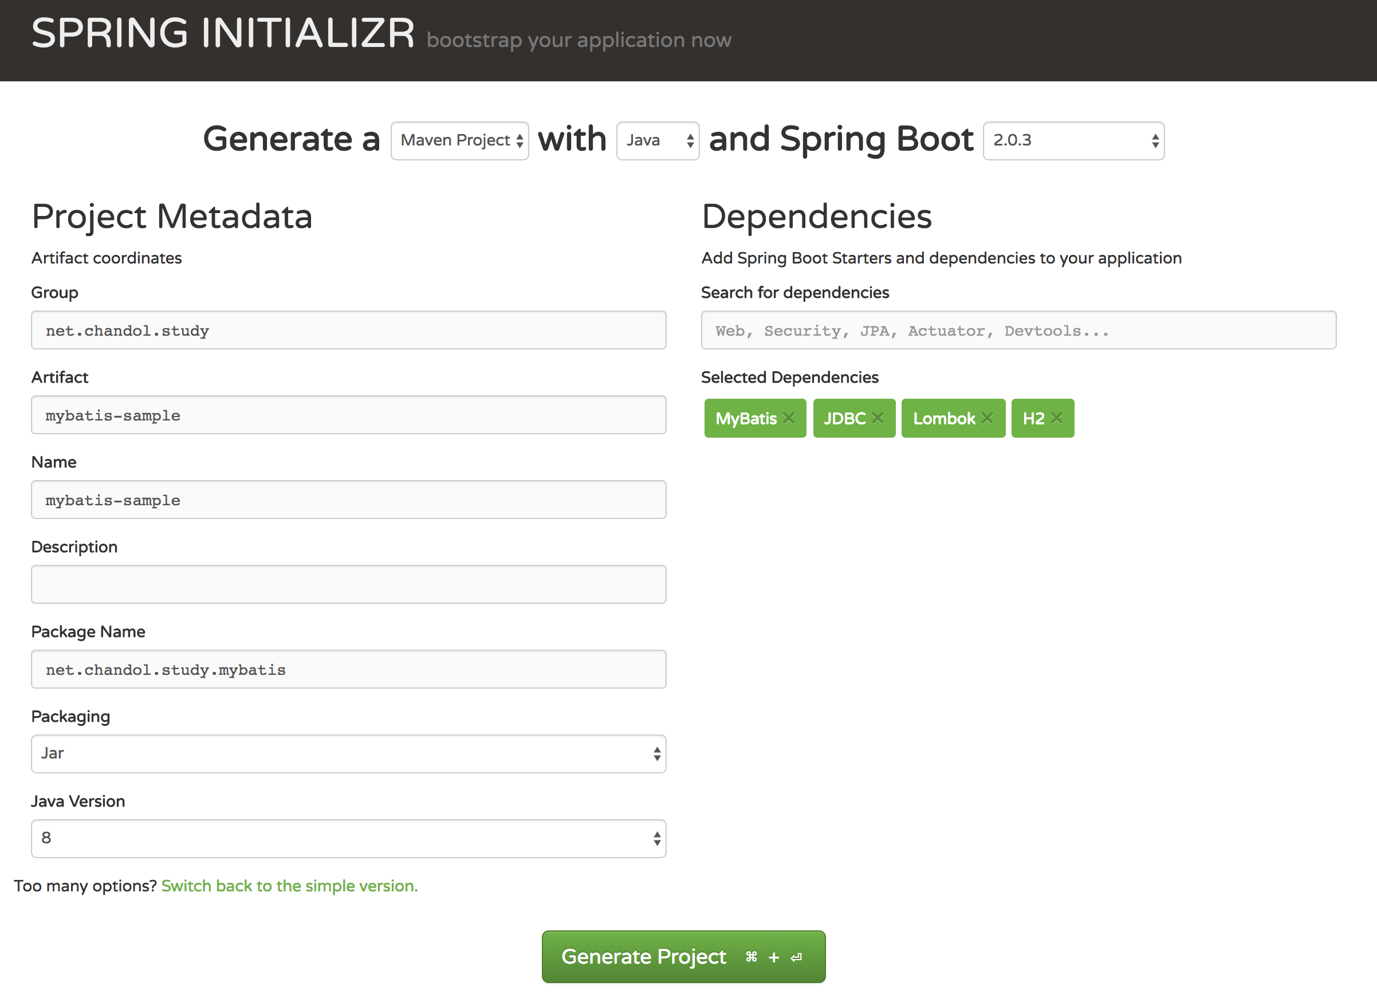Remove the MyBatis dependency via its X icon

788,418
